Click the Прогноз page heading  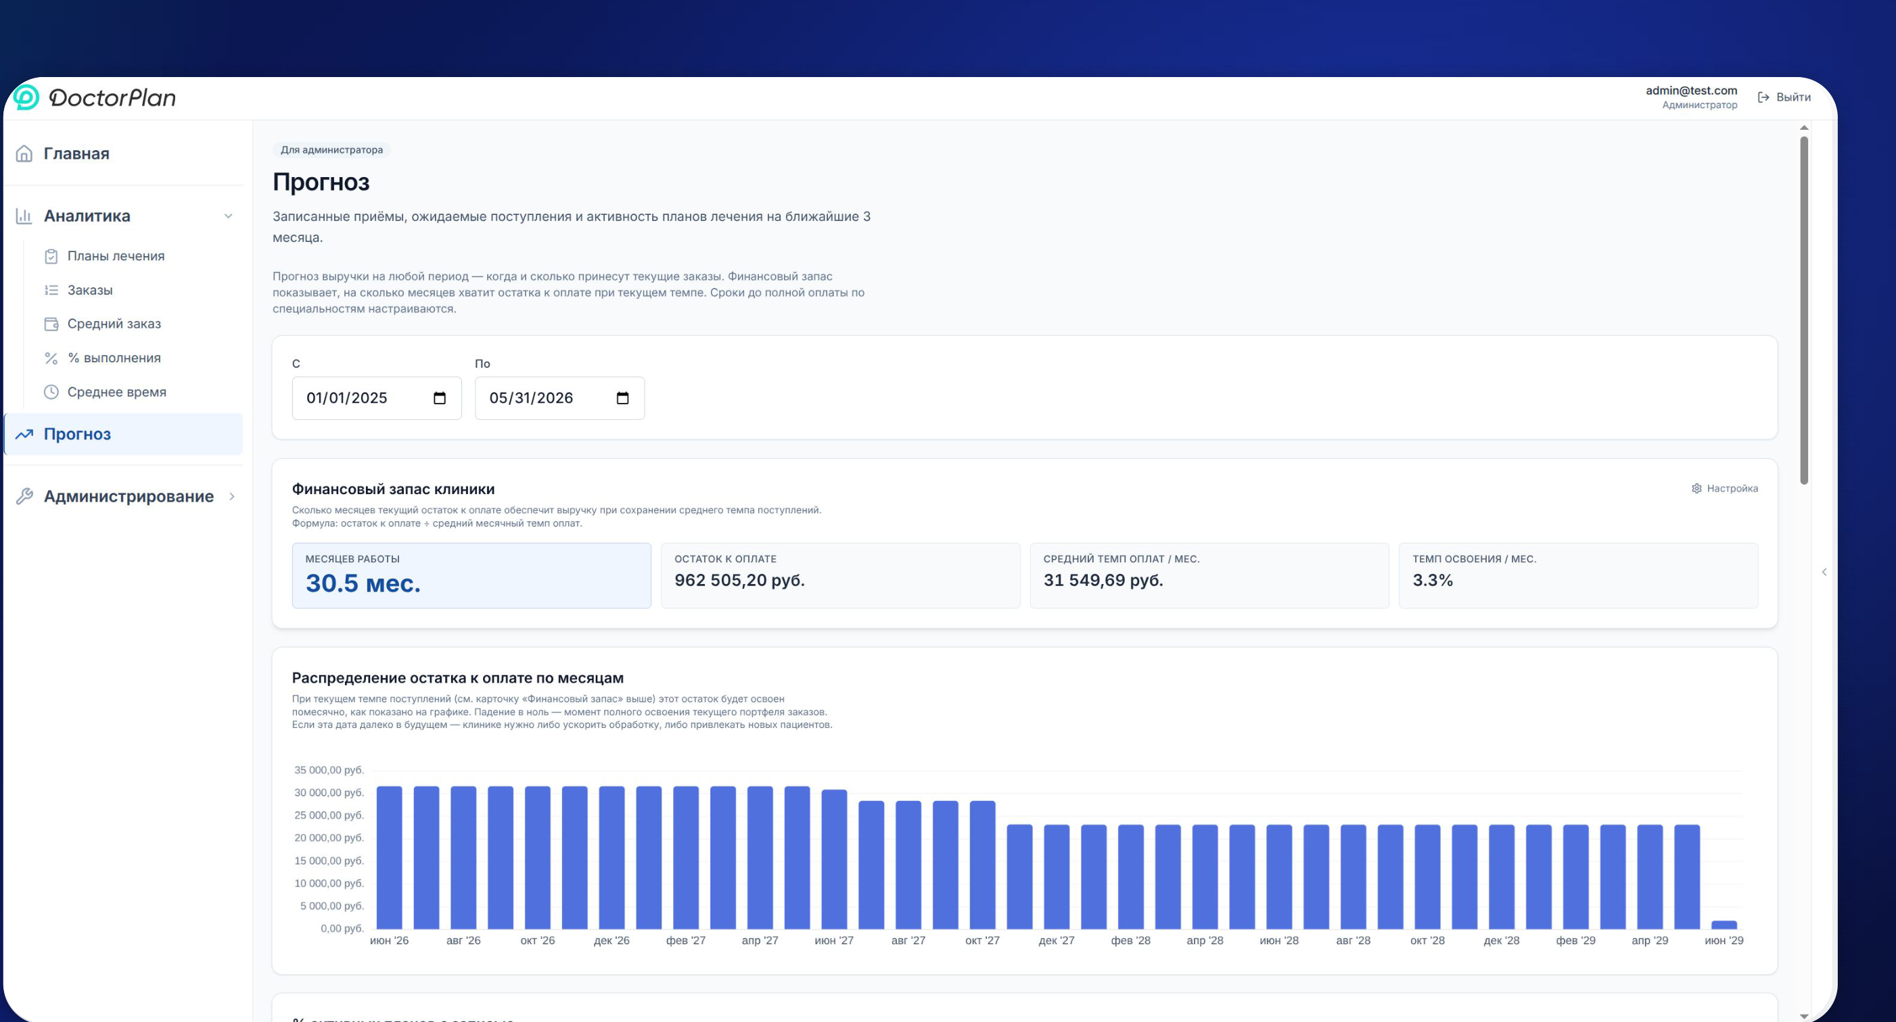click(x=321, y=182)
